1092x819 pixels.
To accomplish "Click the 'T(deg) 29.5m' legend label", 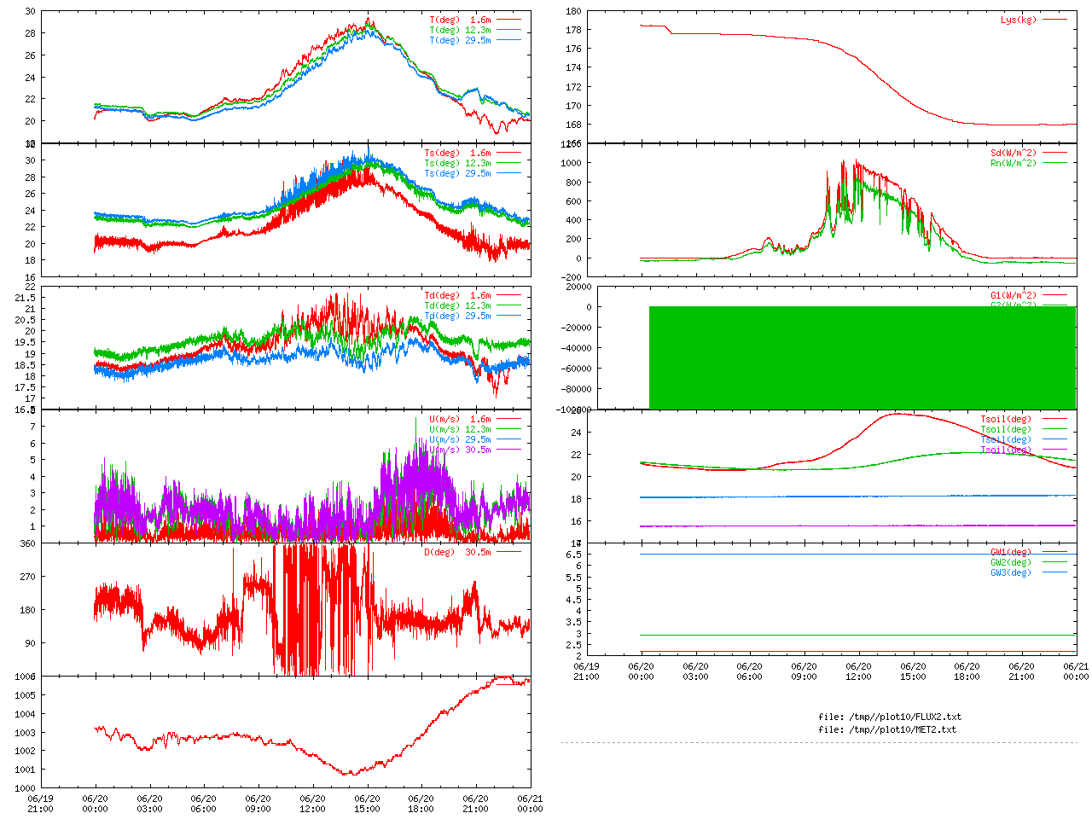I will click(x=461, y=40).
